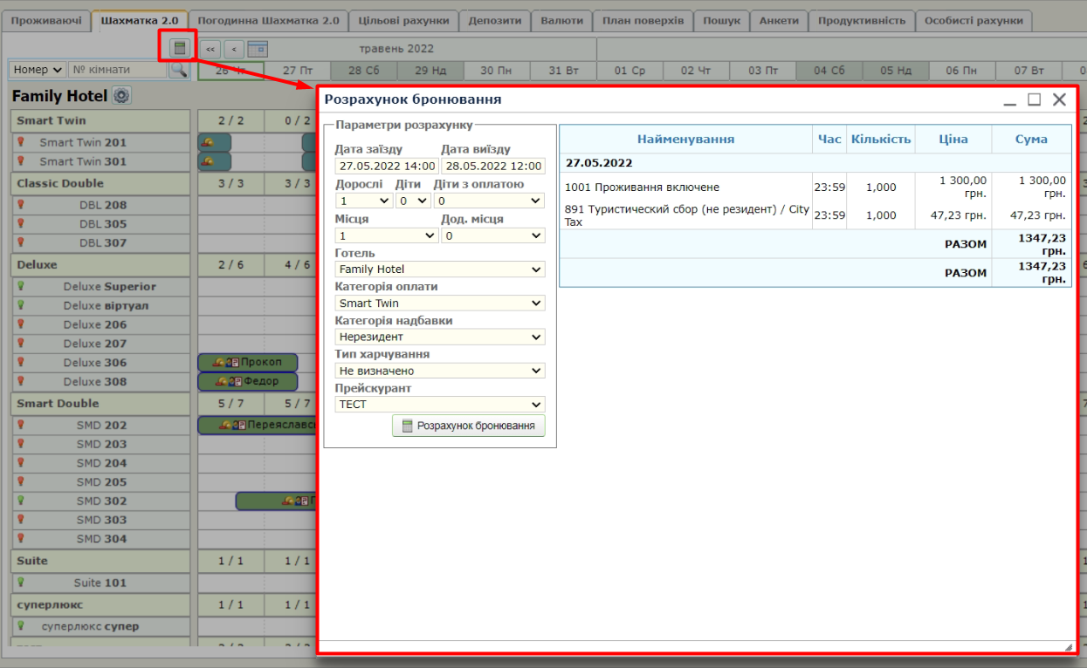Click the Прокоп booking bar in Deluxe 306
The image size is (1087, 668).
[248, 363]
